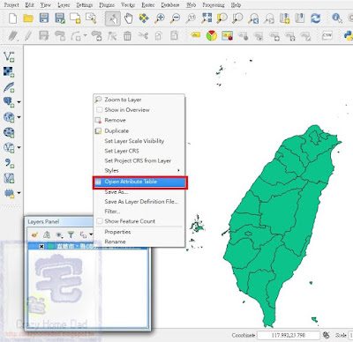Open the Styles submenu arrow

[x=178, y=171]
